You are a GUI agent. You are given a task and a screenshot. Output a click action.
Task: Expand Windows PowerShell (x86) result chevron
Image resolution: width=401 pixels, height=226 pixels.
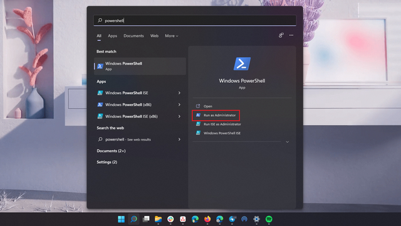pyautogui.click(x=179, y=105)
